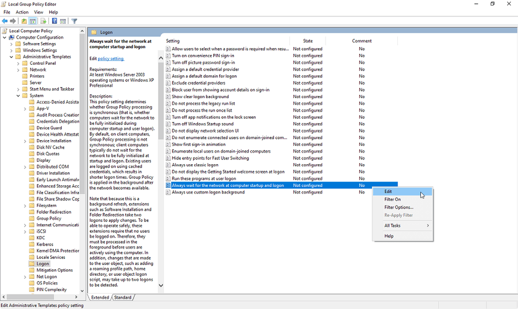Click the Show/Hide Action Pane icon
Screen dimensions: 518x309
63,21
